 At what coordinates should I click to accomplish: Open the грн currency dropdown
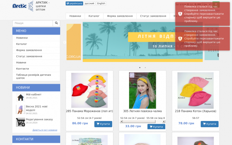point(207,4)
